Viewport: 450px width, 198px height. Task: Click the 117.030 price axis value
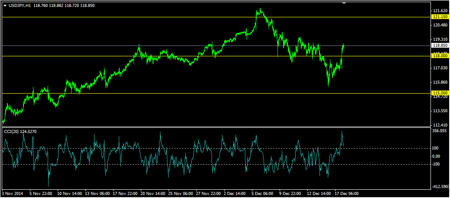coord(440,68)
